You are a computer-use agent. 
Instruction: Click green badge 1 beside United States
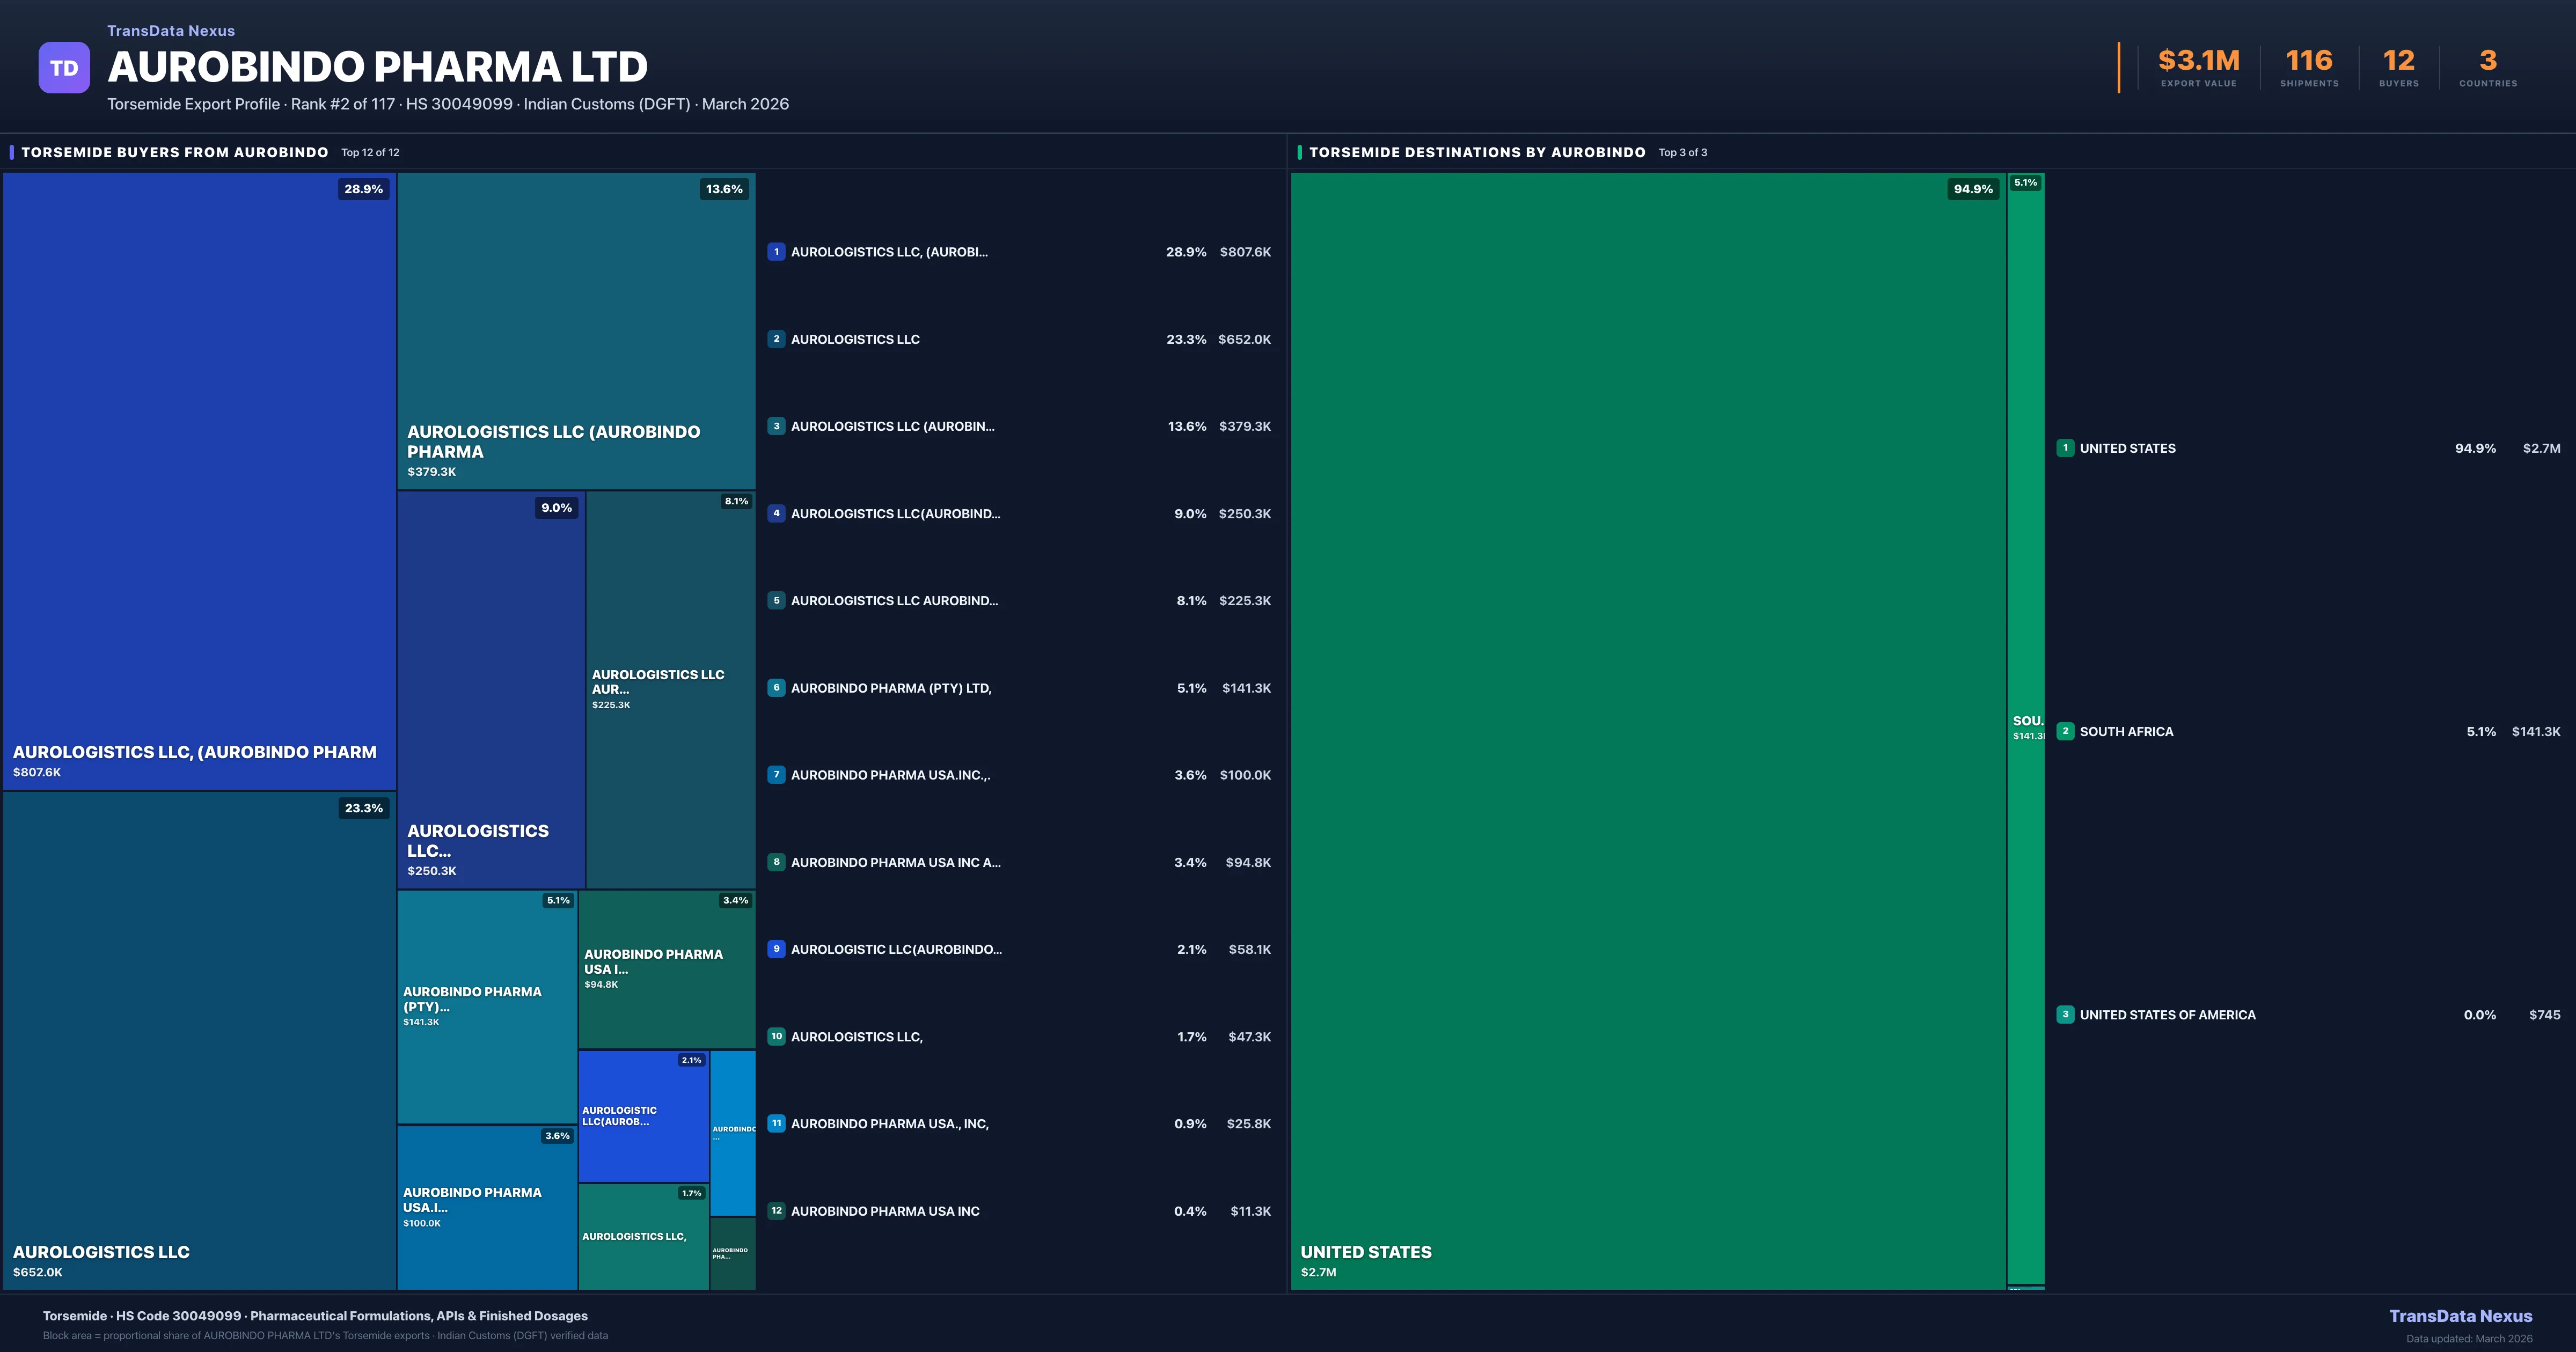pyautogui.click(x=2065, y=448)
